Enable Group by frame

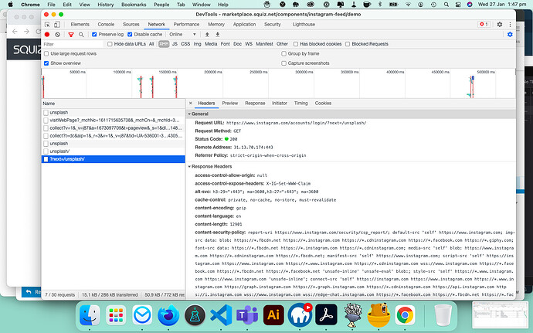(x=283, y=54)
